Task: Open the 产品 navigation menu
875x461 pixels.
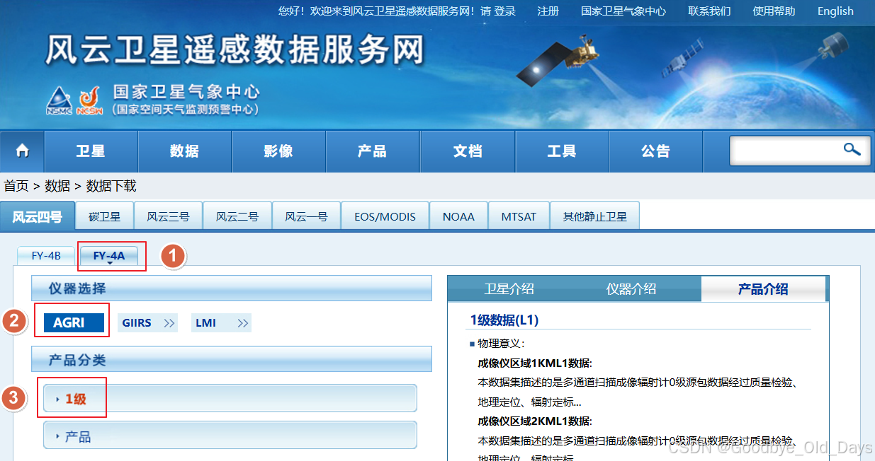Action: click(x=373, y=151)
